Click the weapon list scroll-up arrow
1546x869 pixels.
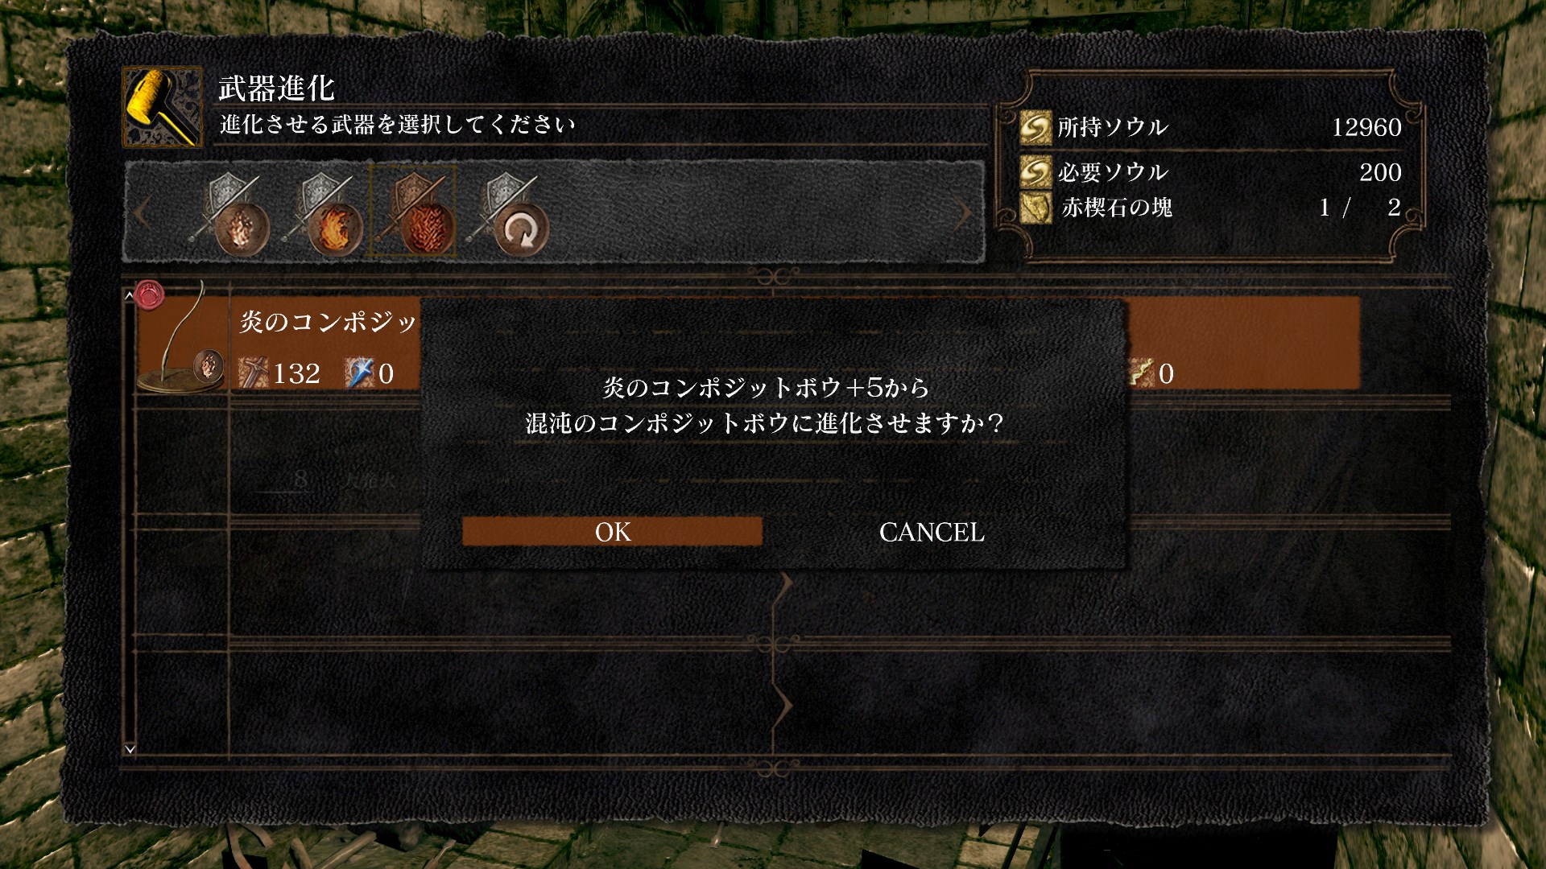tap(130, 296)
